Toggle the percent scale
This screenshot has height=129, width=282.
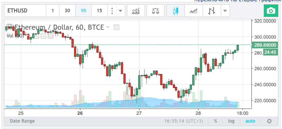click(215, 121)
